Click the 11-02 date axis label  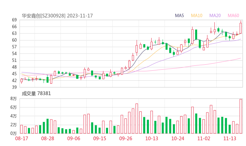pyautogui.click(x=204, y=138)
